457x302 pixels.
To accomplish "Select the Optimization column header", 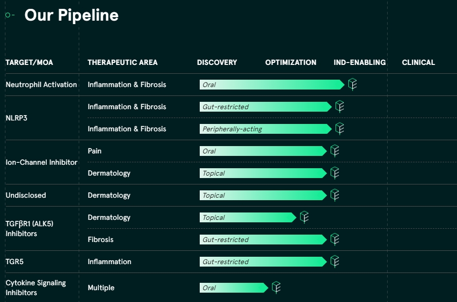I will (x=291, y=62).
